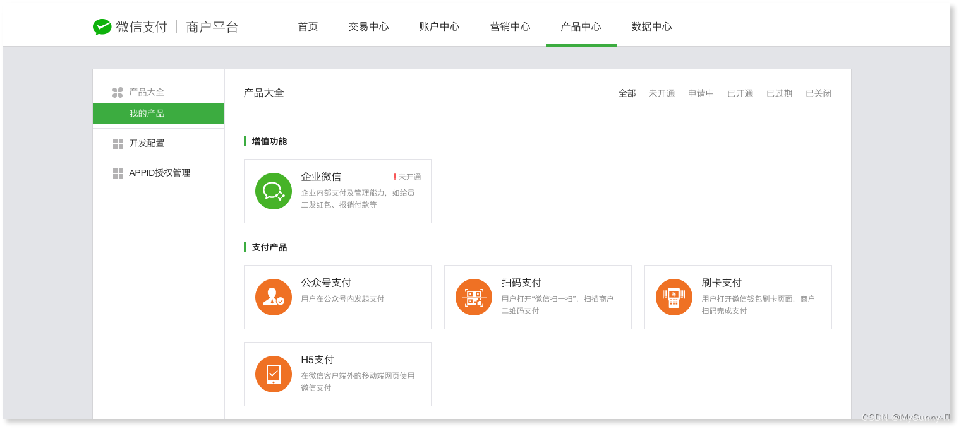This screenshot has width=961, height=429.
Task: Click the 开发配置 grid icon
Action: pyautogui.click(x=118, y=143)
